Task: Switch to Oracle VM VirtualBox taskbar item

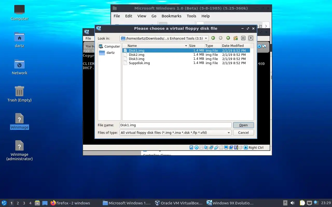Action: click(x=178, y=203)
